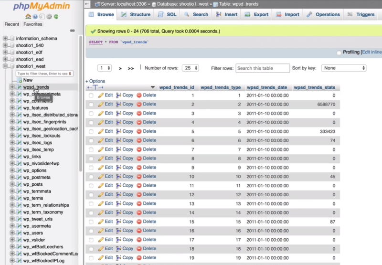
Task: Click the Edit inline link
Action: tap(372, 52)
